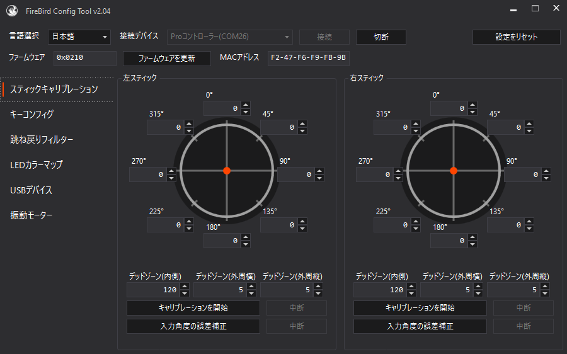This screenshot has width=567, height=354.
Task: Open the 言語選択 日本語 dropdown
Action: [79, 37]
